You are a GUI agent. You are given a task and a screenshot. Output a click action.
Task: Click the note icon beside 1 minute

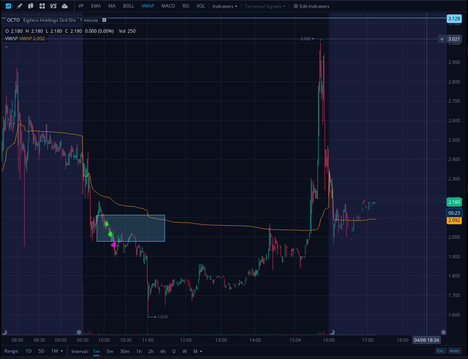(x=104, y=20)
